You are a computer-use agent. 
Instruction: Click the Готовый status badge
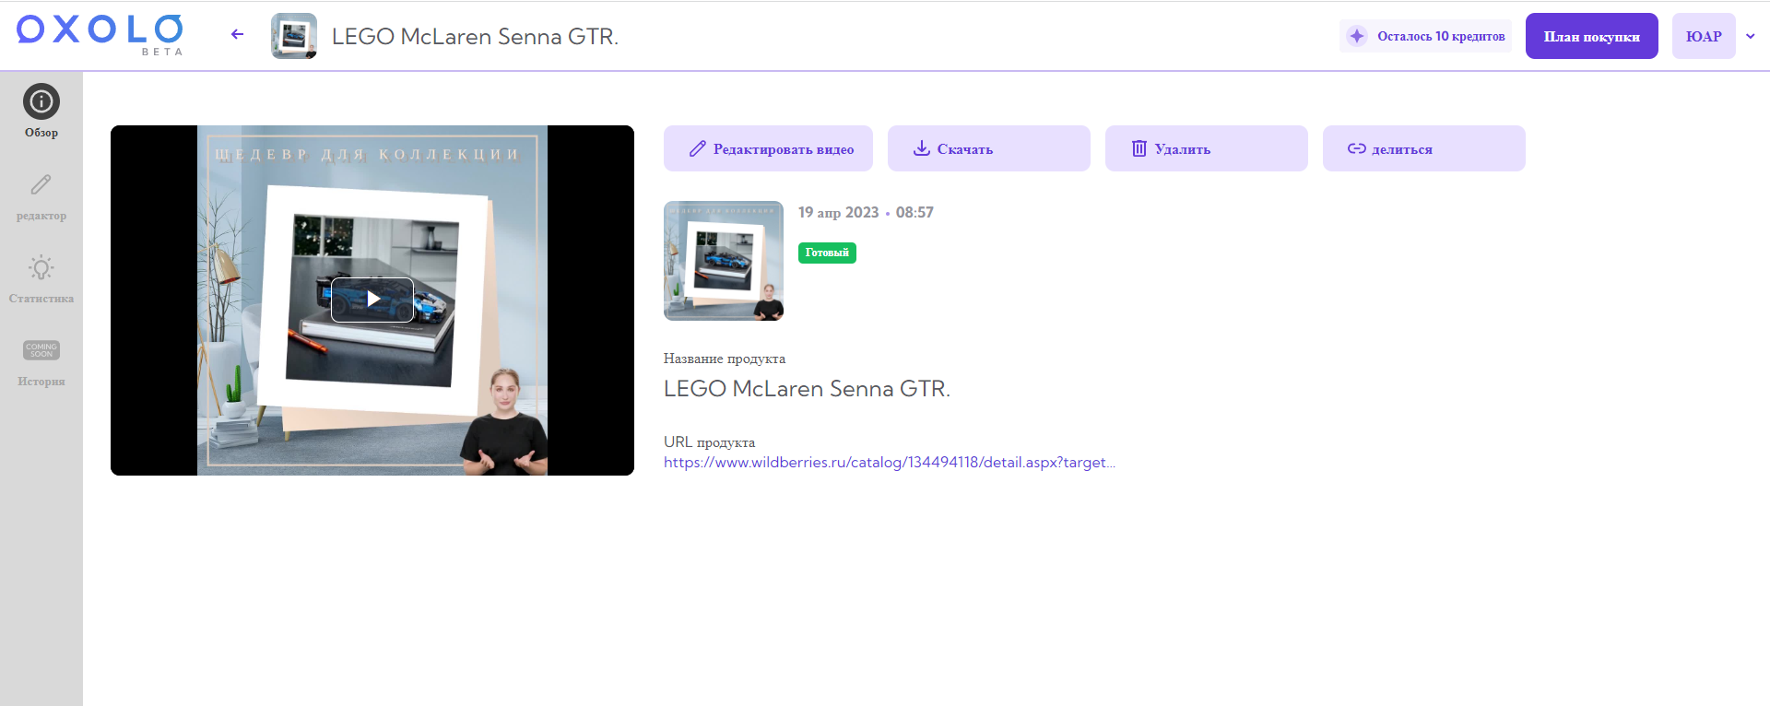[827, 253]
